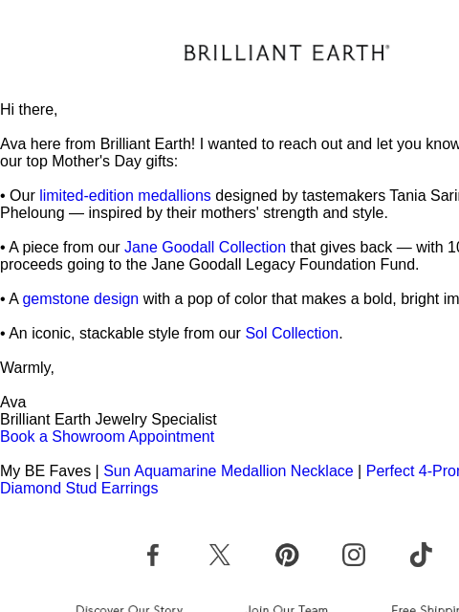Open the Instagram social icon
The image size is (459, 612).
[354, 555]
